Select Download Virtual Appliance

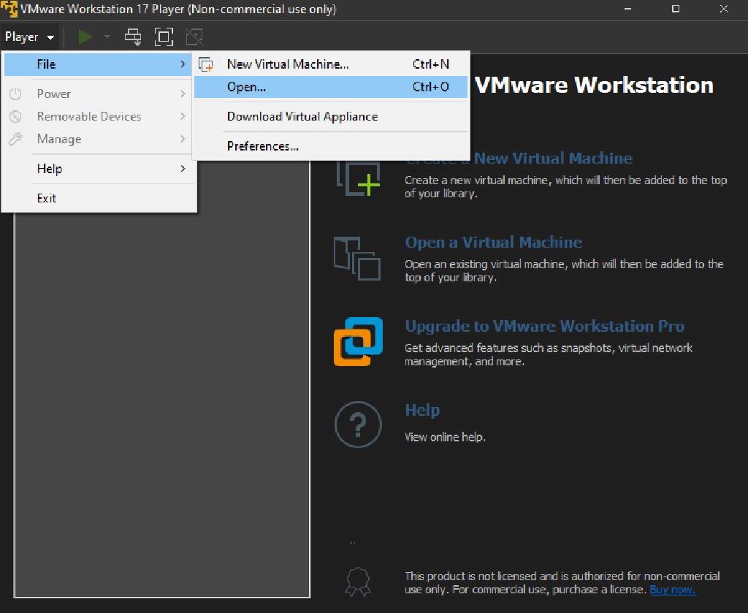coord(302,116)
